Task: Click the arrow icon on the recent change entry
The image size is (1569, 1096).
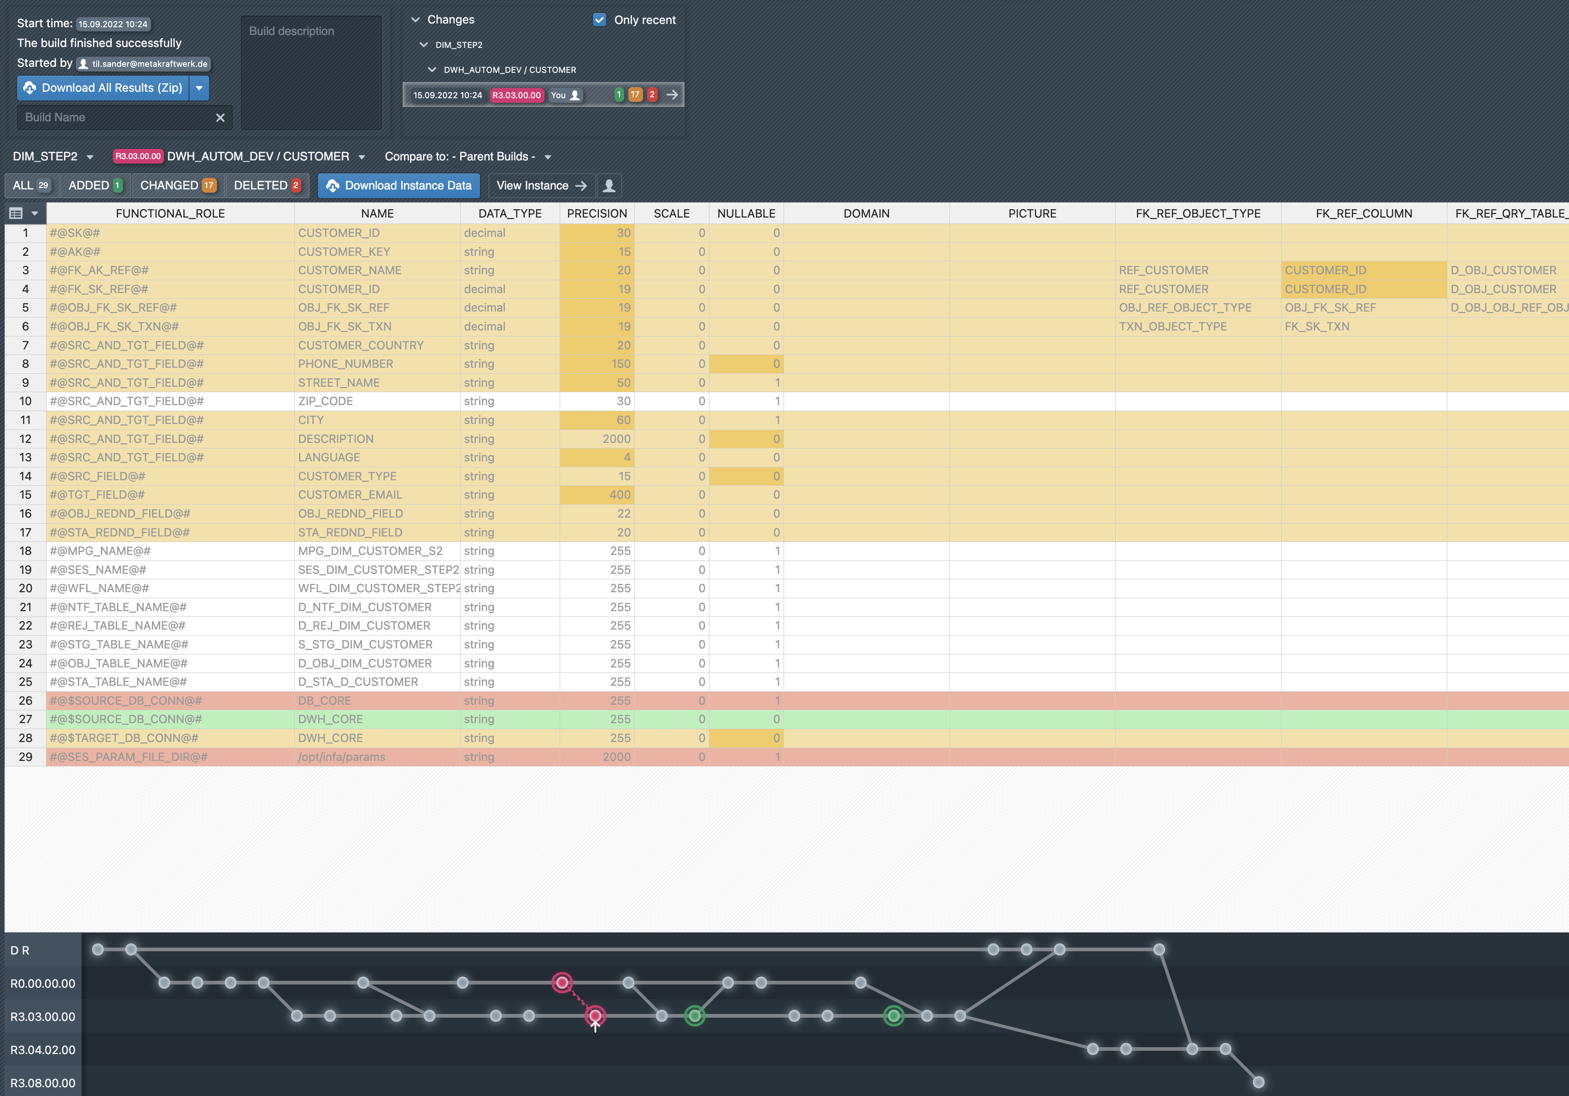Action: (672, 95)
